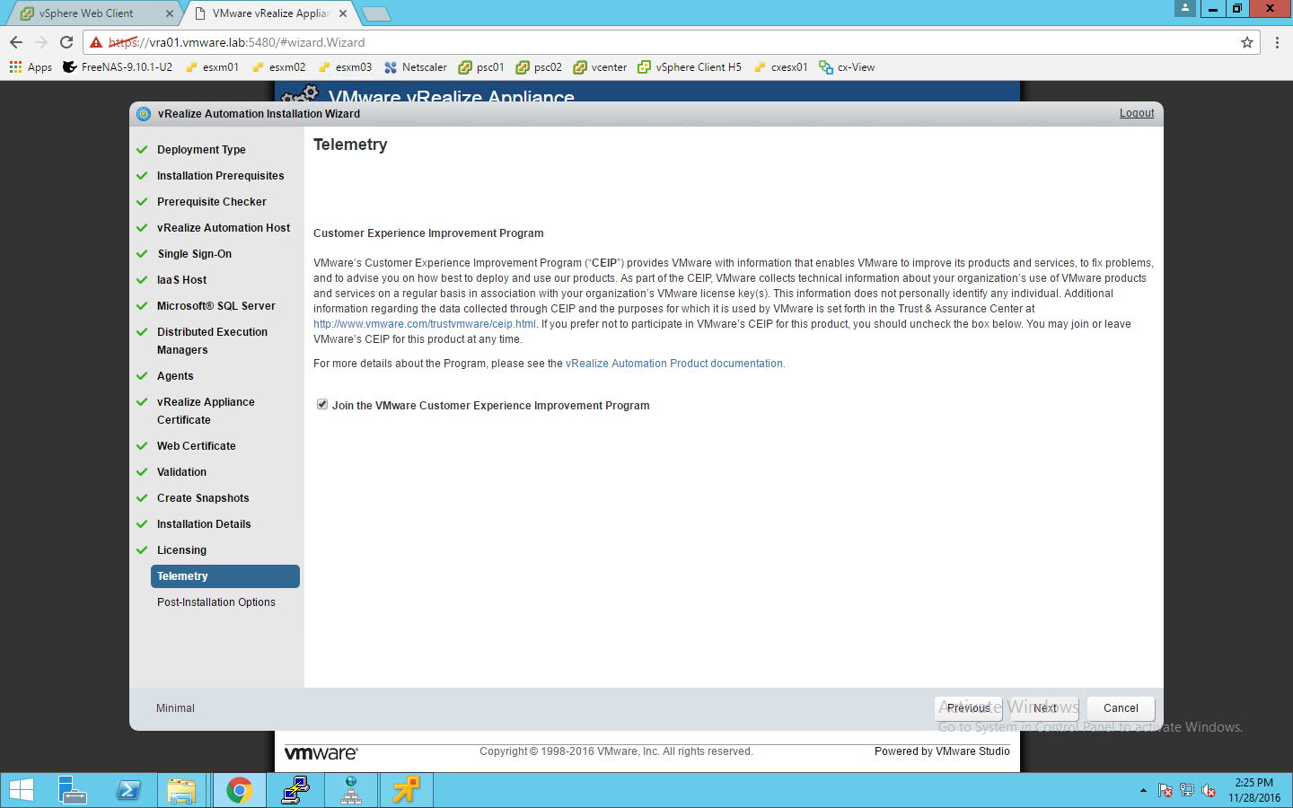Jump to the Single Sign-On step

[194, 254]
